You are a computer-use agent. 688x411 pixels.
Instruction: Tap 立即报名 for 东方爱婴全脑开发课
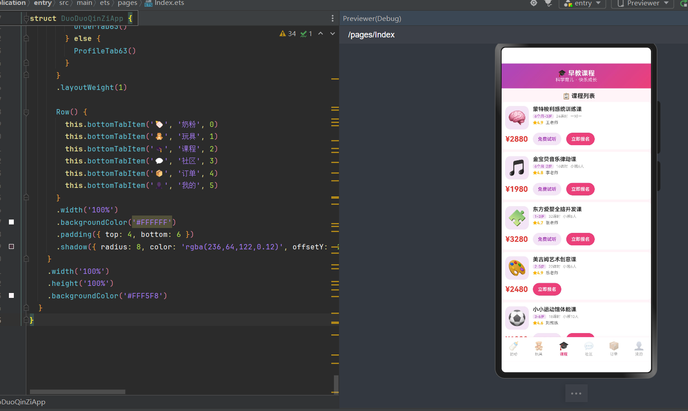coord(581,239)
